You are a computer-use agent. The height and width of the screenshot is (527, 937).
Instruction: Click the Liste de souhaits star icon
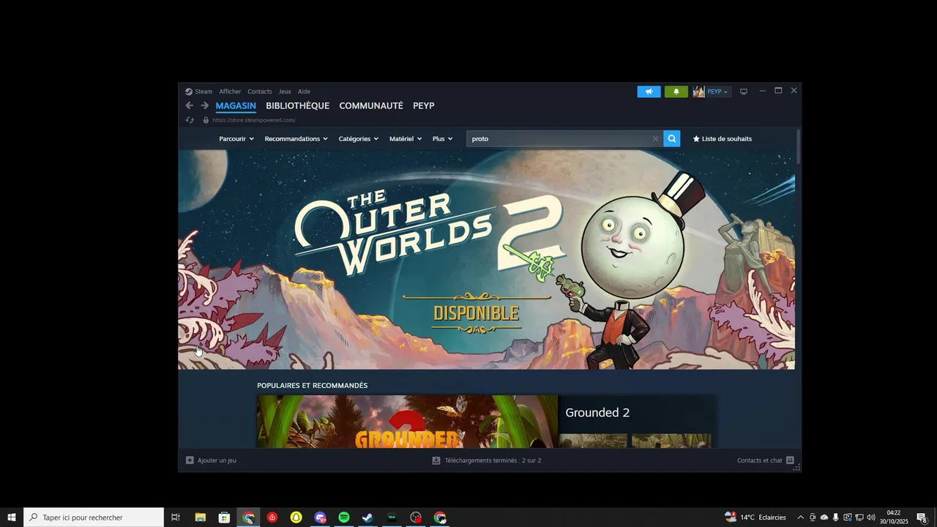pyautogui.click(x=696, y=138)
